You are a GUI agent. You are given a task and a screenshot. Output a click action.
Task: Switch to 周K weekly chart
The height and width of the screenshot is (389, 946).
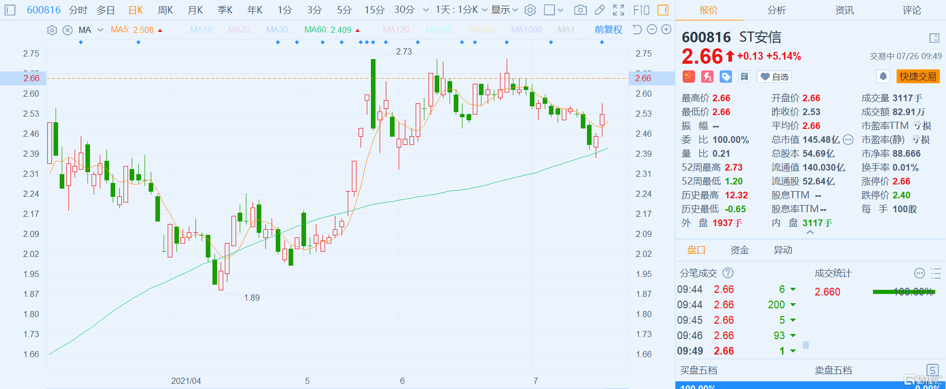165,10
